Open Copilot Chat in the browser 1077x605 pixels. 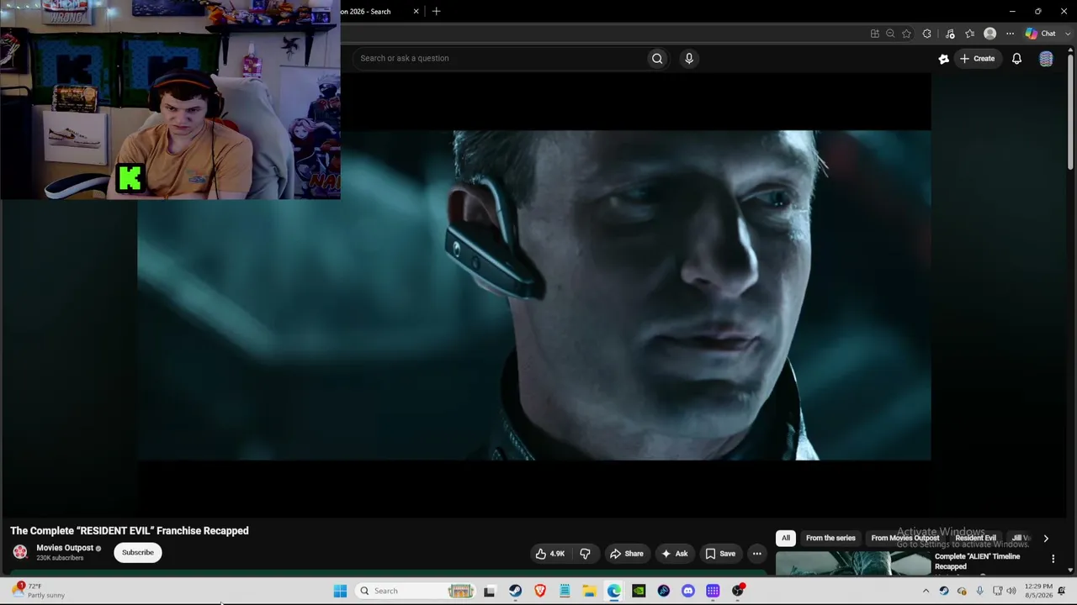1041,34
